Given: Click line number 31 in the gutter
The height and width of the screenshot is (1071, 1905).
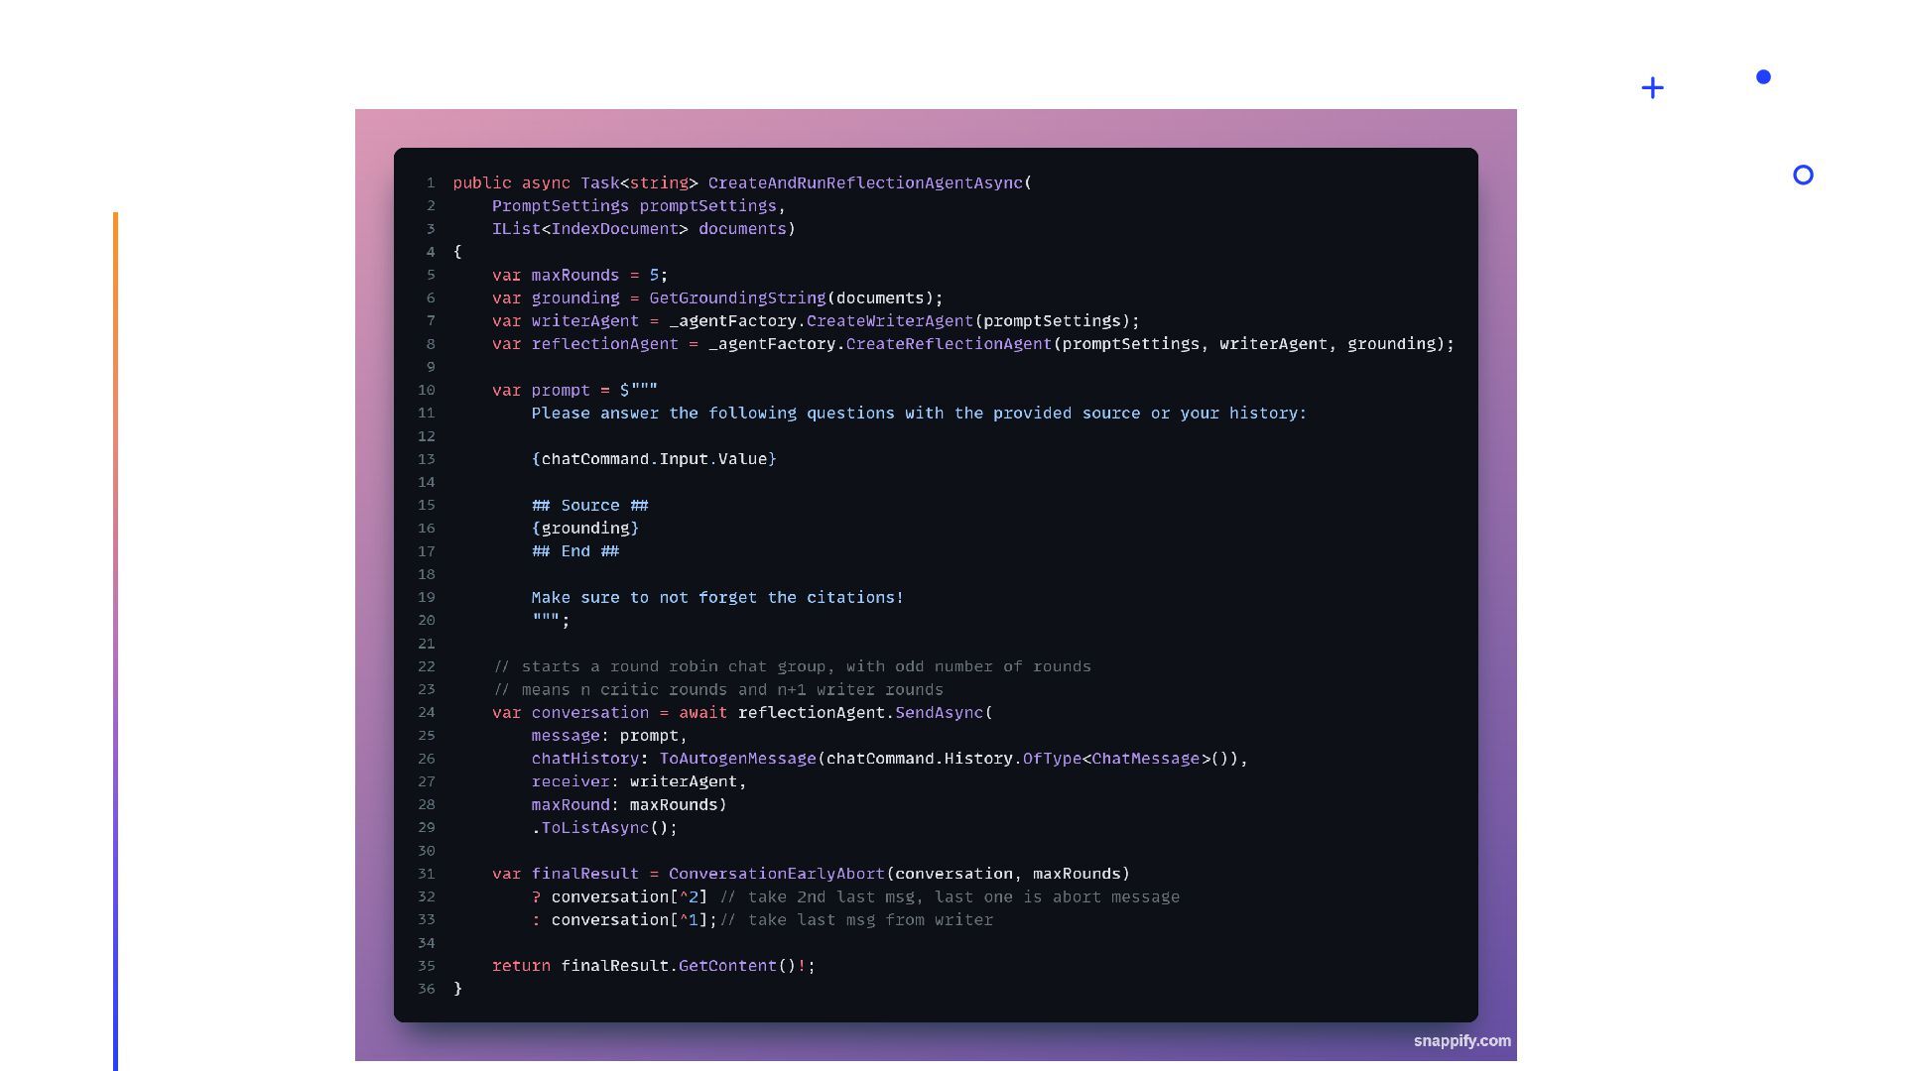Looking at the screenshot, I should 427,873.
